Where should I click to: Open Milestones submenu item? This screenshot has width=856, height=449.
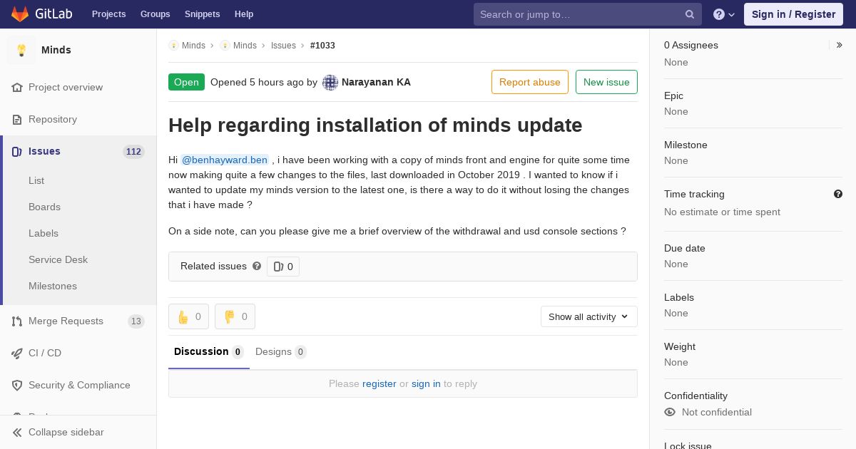coord(53,286)
